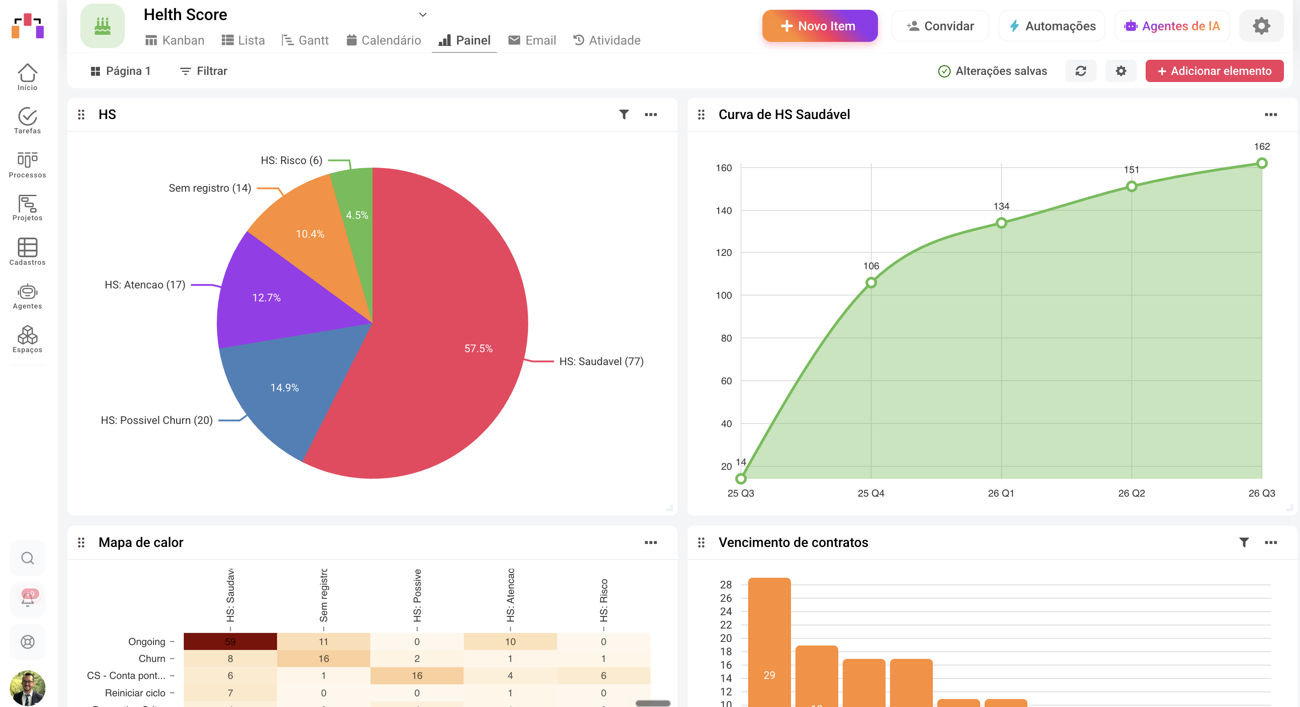Image resolution: width=1300 pixels, height=707 pixels.
Task: Click the 151 data point on curve
Action: coord(1131,187)
